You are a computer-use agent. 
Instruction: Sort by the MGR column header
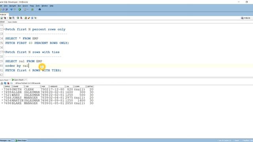45,87
